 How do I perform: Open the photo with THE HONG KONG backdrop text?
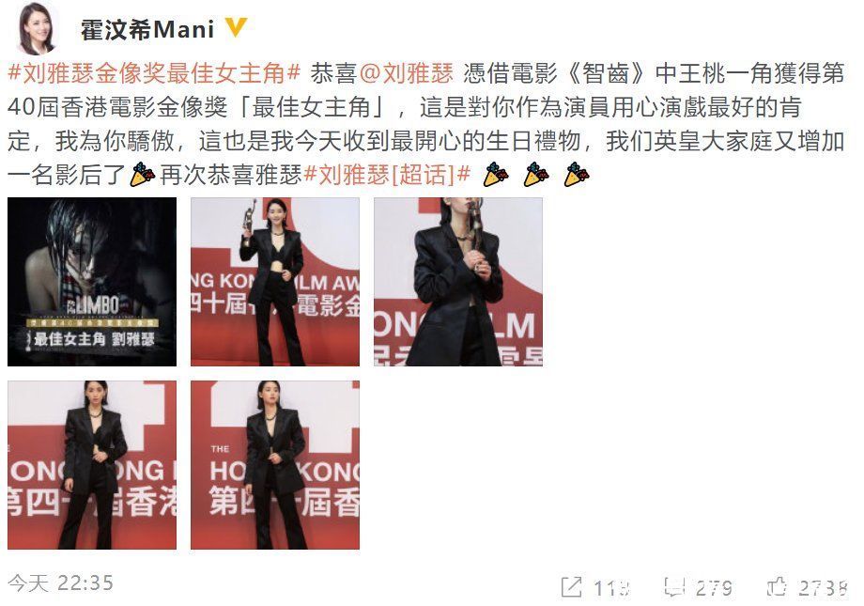click(x=275, y=465)
